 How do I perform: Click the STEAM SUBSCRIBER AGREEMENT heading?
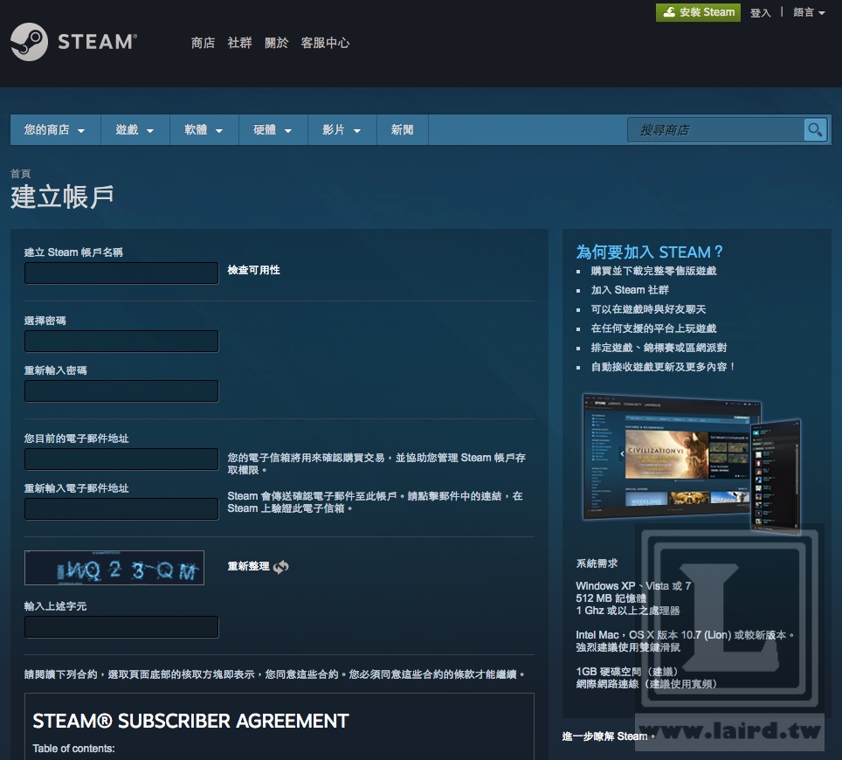[190, 721]
